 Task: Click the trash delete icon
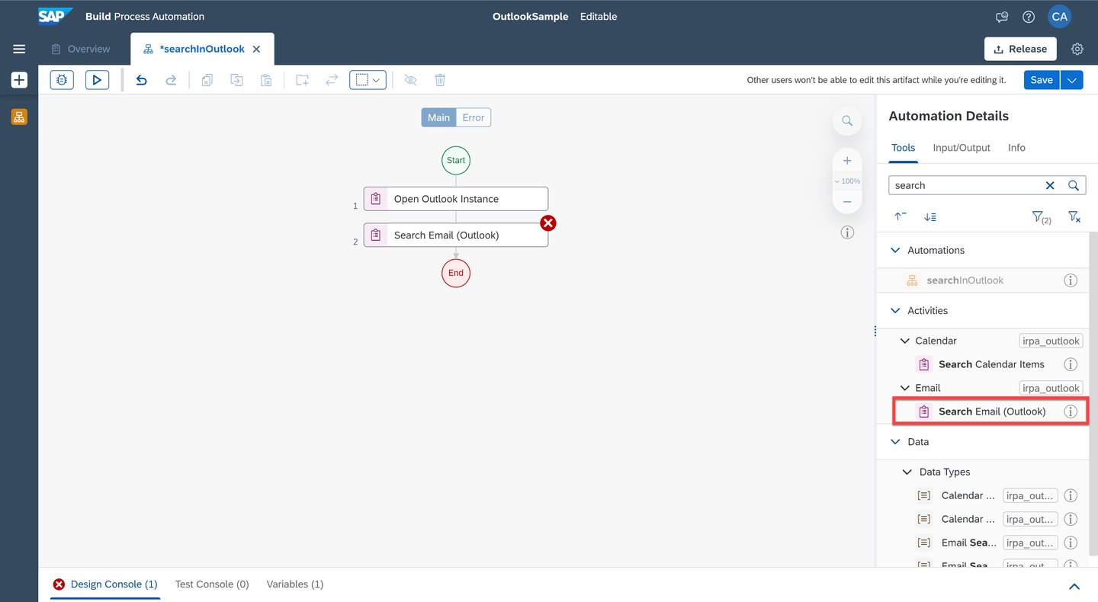pyautogui.click(x=440, y=80)
